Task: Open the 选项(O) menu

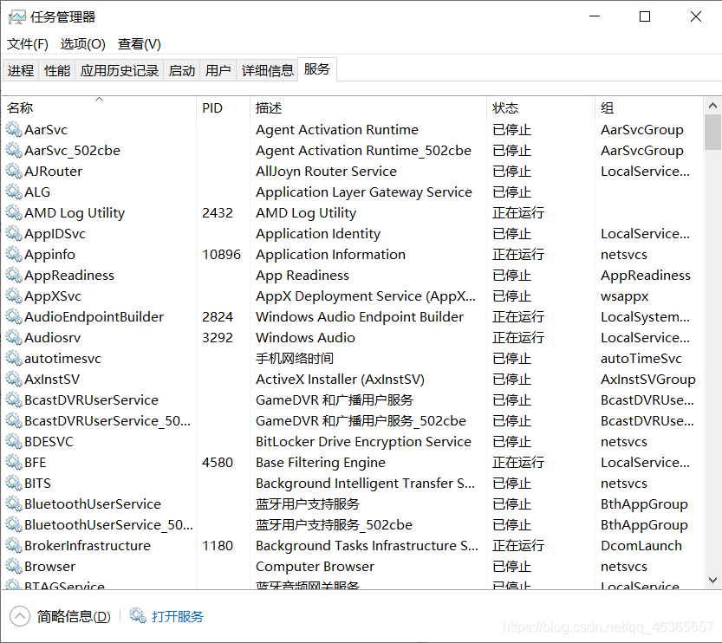Action: 83,44
